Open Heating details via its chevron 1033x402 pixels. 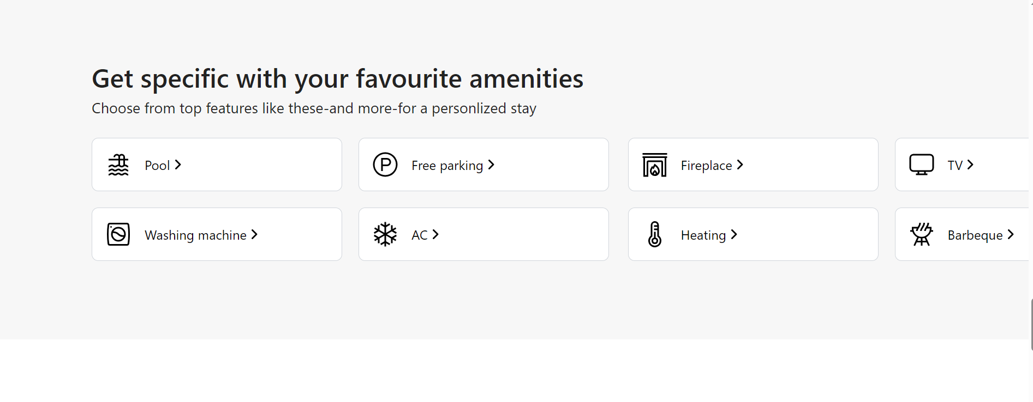[733, 234]
